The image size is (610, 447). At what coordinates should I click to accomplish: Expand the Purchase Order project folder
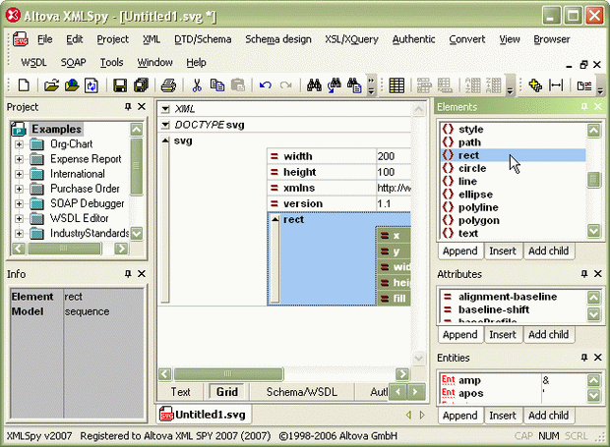point(19,189)
